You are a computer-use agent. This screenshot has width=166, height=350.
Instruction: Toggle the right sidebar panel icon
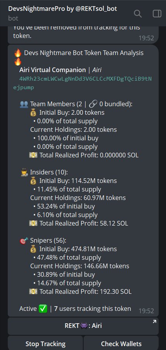[157, 14]
